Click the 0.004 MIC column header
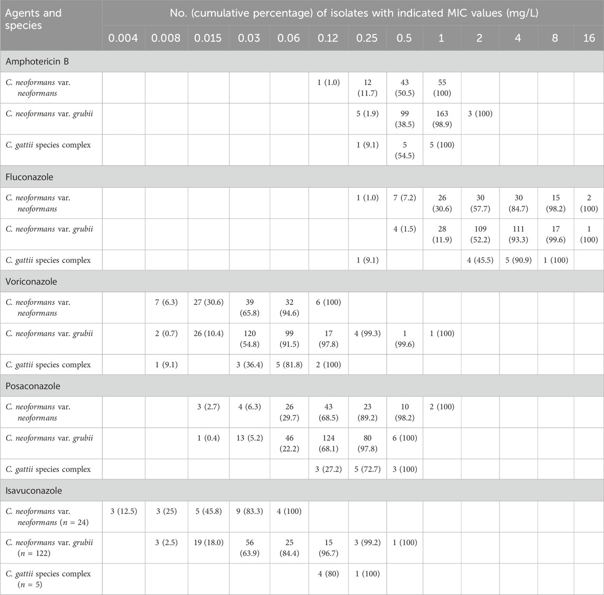 tap(123, 38)
